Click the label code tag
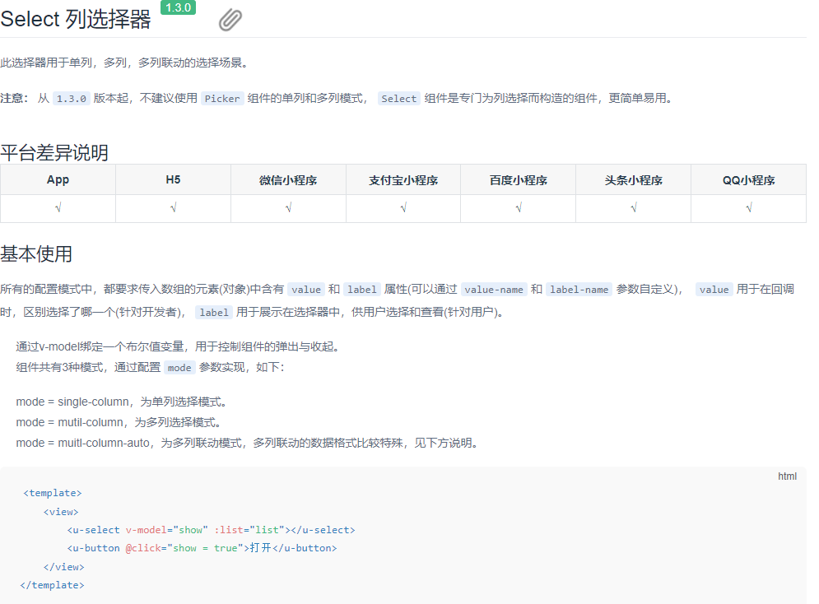 click(361, 289)
